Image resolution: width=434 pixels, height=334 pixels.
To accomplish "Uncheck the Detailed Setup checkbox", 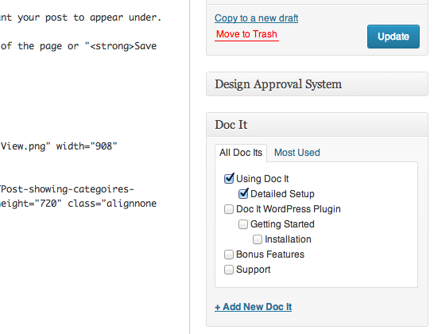I will click(243, 193).
